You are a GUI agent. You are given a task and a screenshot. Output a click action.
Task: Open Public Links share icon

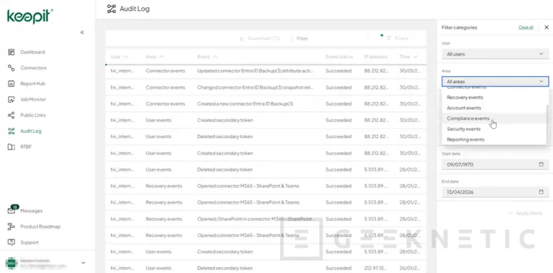[11, 115]
